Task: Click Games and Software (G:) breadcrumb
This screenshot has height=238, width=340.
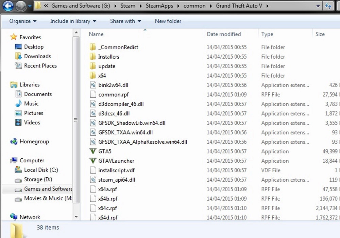Action: [81, 6]
